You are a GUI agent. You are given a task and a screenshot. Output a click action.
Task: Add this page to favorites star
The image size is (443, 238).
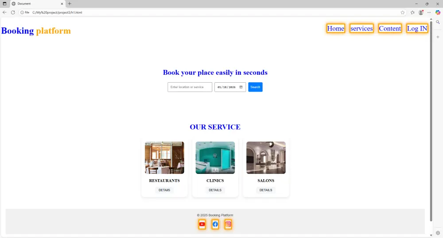click(403, 12)
